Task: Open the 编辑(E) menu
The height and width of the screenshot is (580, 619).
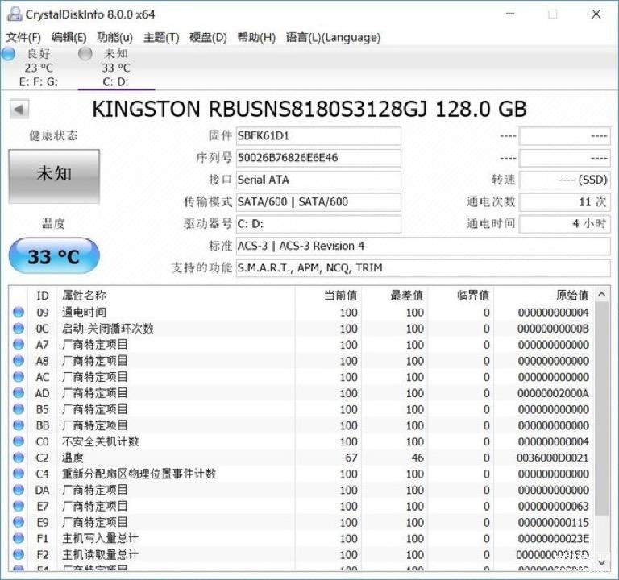Action: point(69,38)
